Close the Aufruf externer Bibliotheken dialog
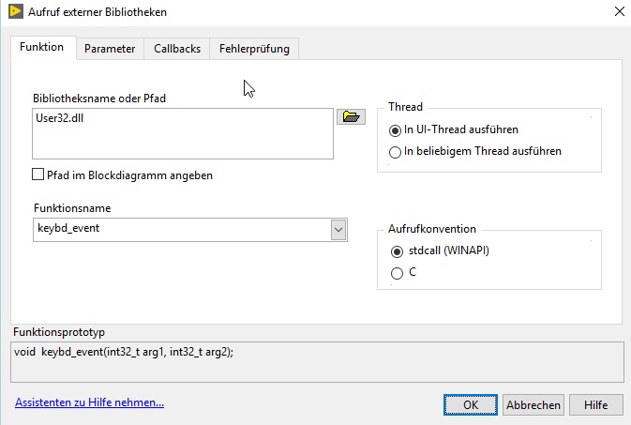 [617, 12]
